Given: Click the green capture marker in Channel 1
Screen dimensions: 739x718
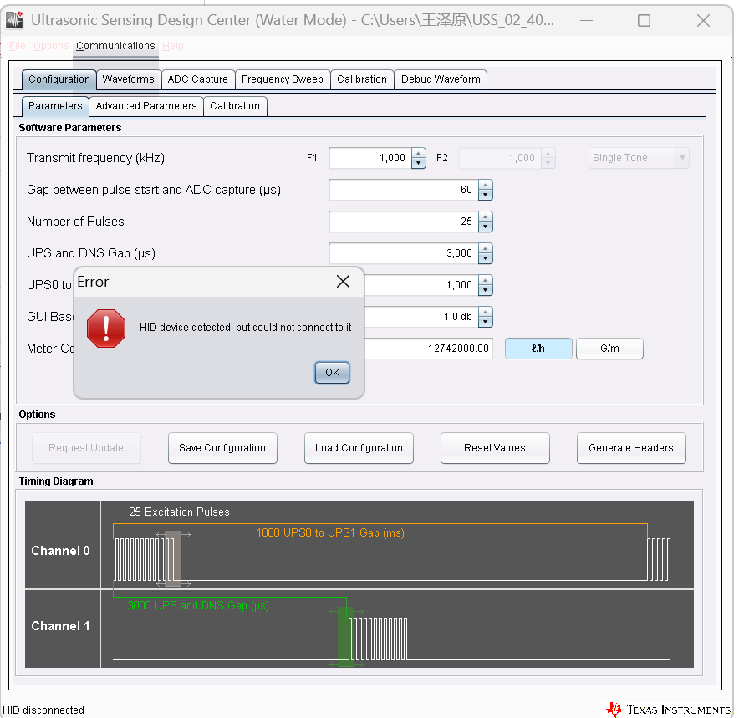Looking at the screenshot, I should (346, 636).
